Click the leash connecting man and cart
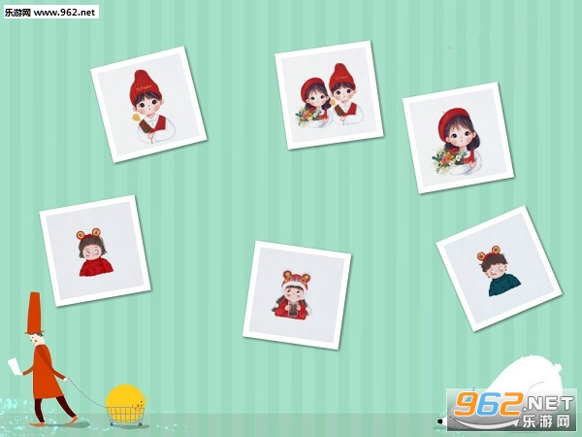The height and width of the screenshot is (437, 582). (x=86, y=393)
